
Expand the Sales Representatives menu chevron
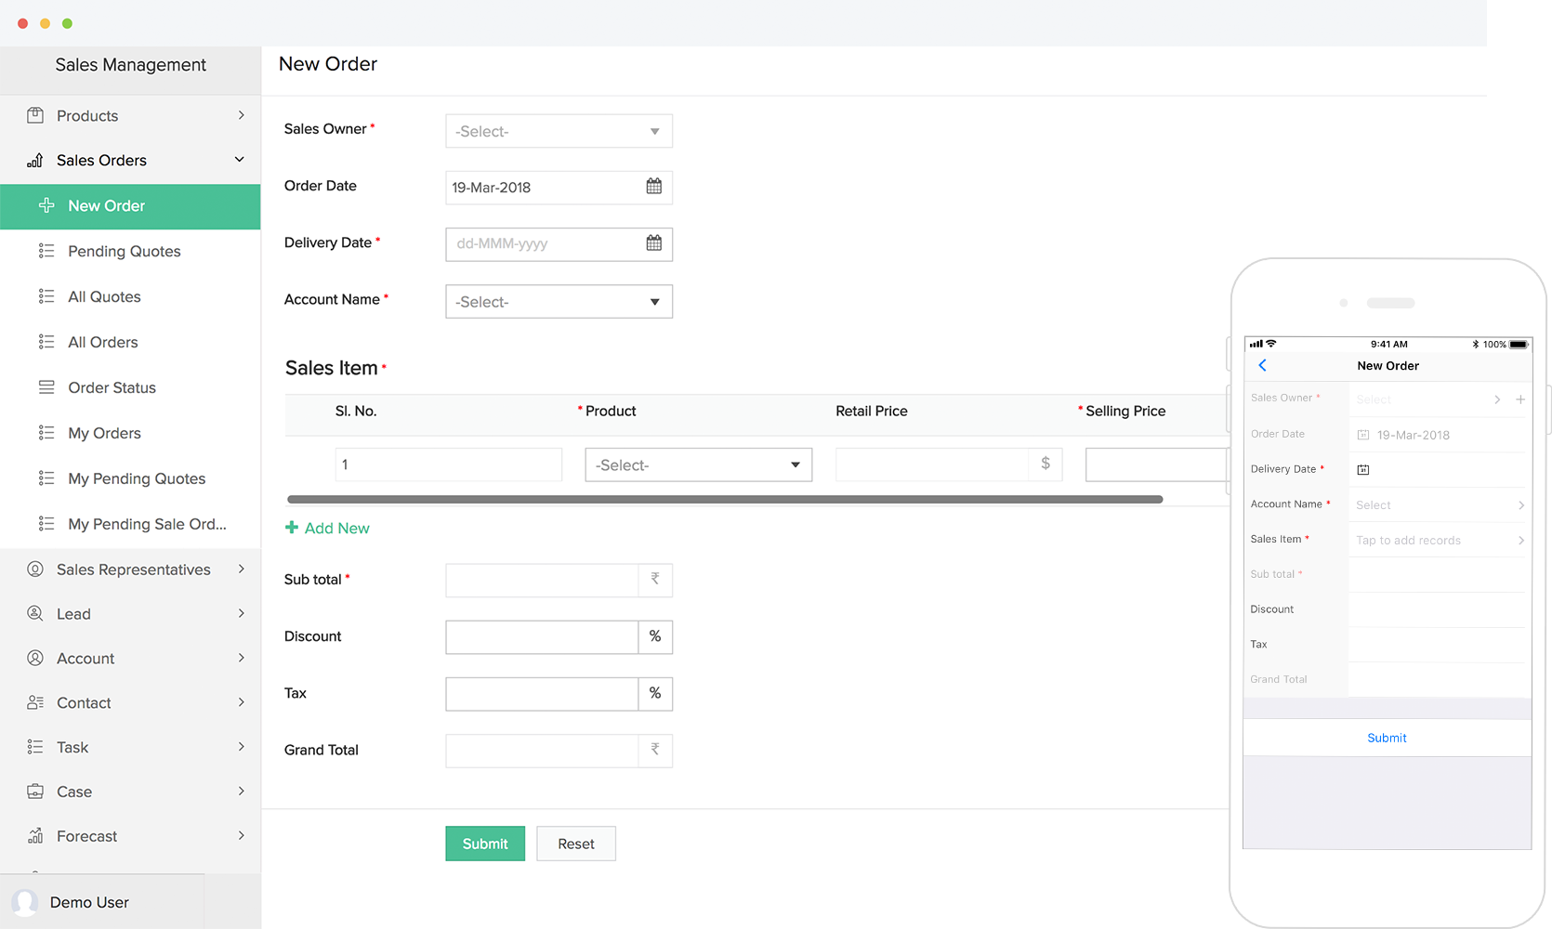point(241,569)
